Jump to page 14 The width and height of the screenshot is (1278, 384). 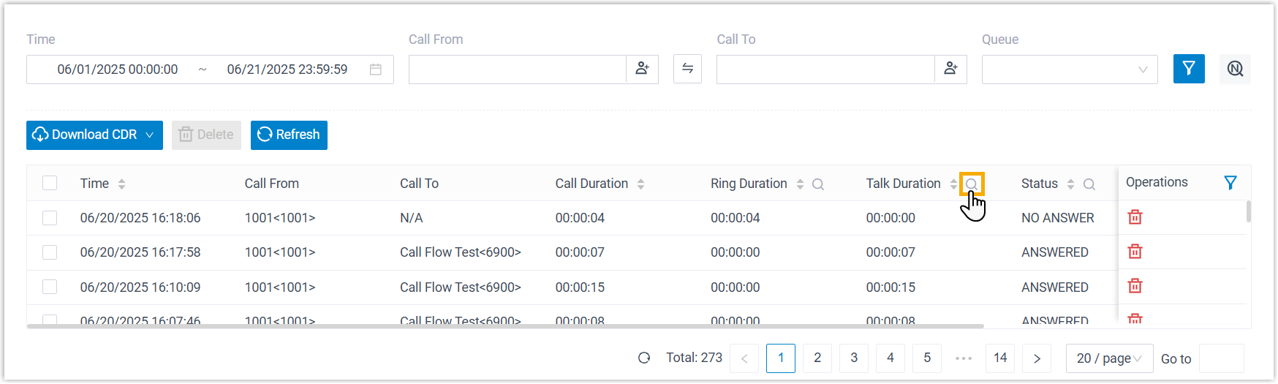point(999,358)
